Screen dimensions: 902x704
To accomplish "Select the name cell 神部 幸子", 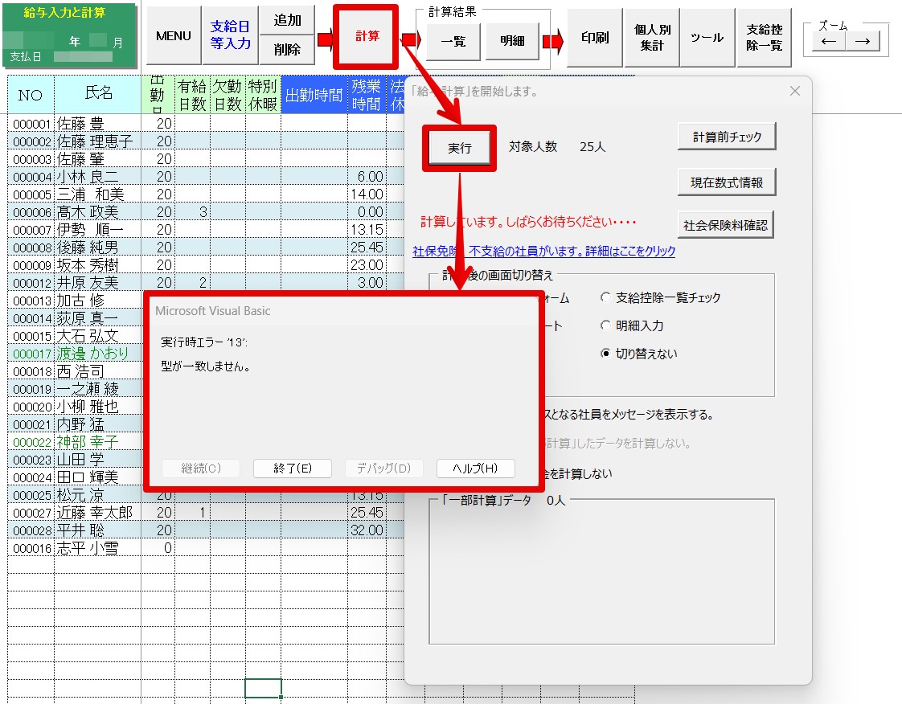I will [98, 442].
